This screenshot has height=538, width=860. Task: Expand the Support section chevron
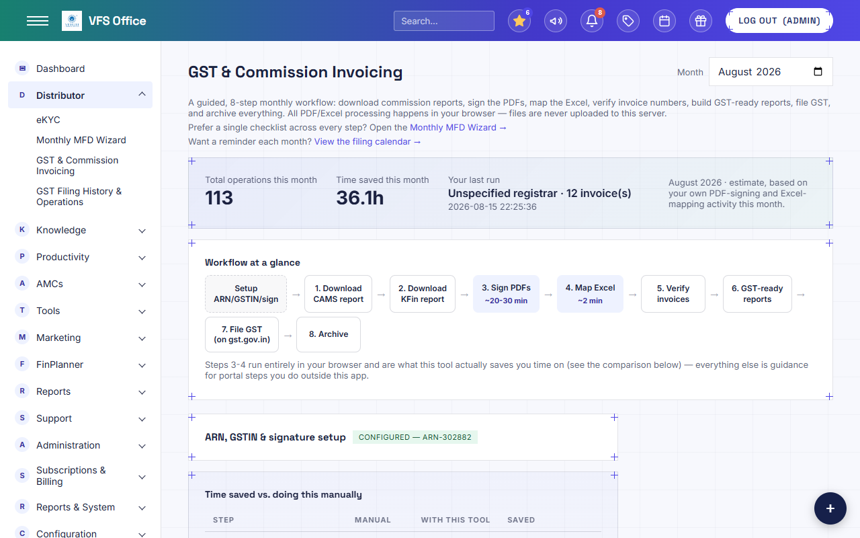click(x=142, y=419)
